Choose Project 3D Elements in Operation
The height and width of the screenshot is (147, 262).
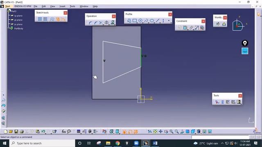113,22
